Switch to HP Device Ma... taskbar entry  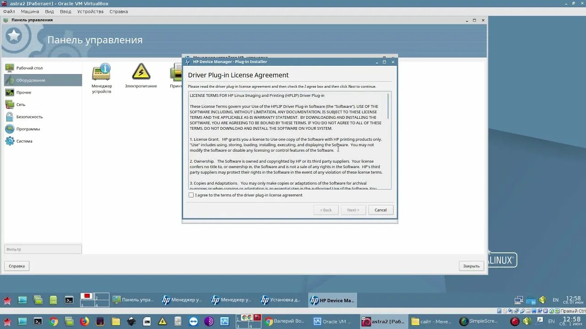coord(332,300)
